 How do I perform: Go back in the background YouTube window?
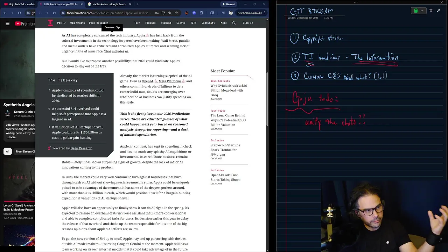click(x=5, y=13)
